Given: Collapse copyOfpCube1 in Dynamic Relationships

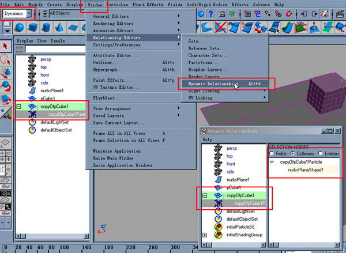Looking at the screenshot, I should (205, 195).
